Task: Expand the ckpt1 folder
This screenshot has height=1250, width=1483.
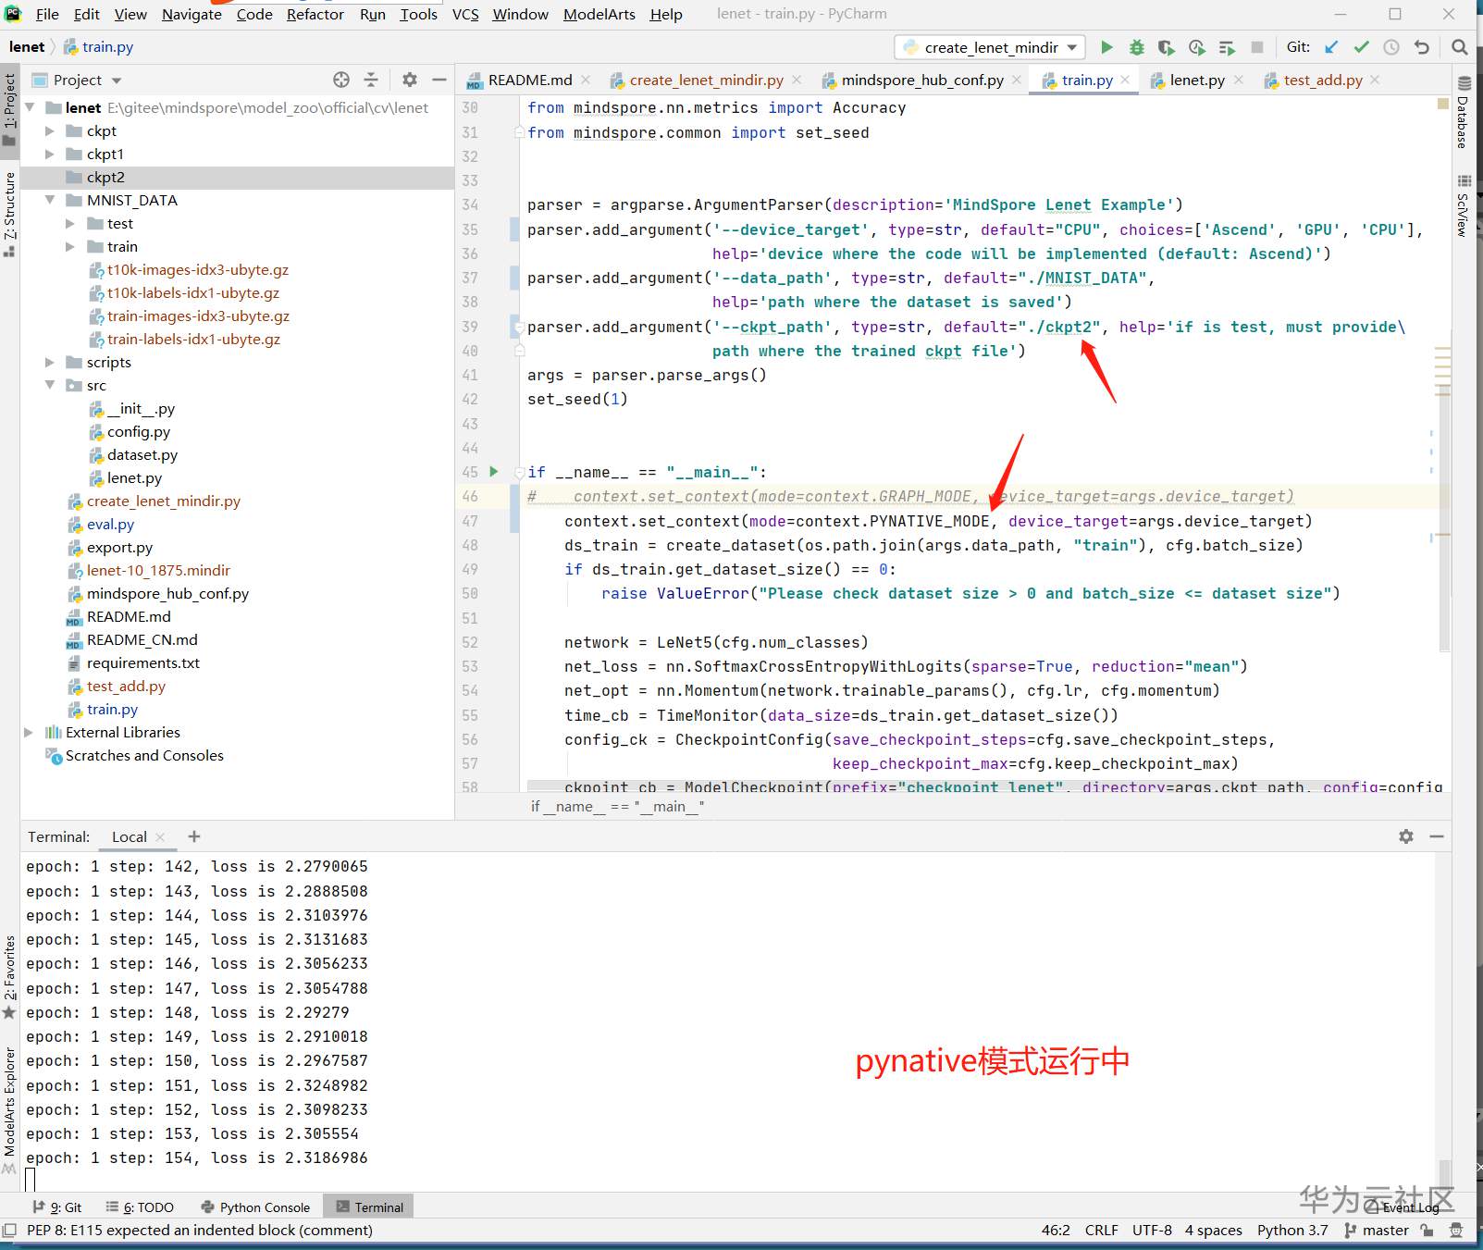Action: (50, 154)
